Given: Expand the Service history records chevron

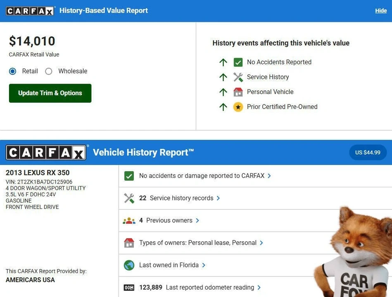Looking at the screenshot, I should click(218, 198).
